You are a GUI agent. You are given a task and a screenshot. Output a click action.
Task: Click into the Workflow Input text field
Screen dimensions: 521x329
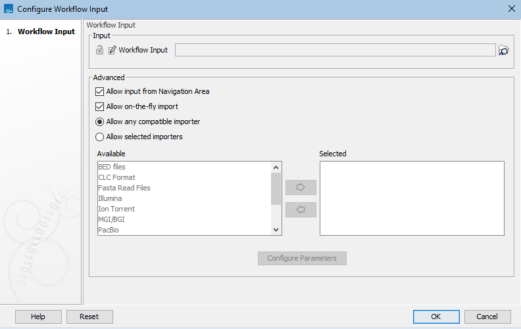pos(335,50)
